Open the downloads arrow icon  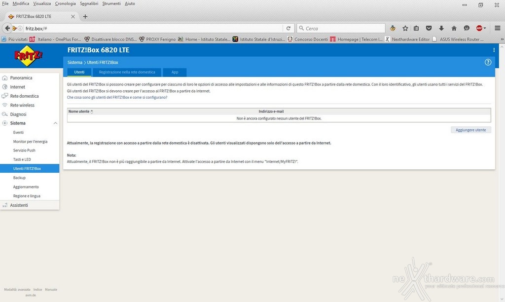(441, 28)
